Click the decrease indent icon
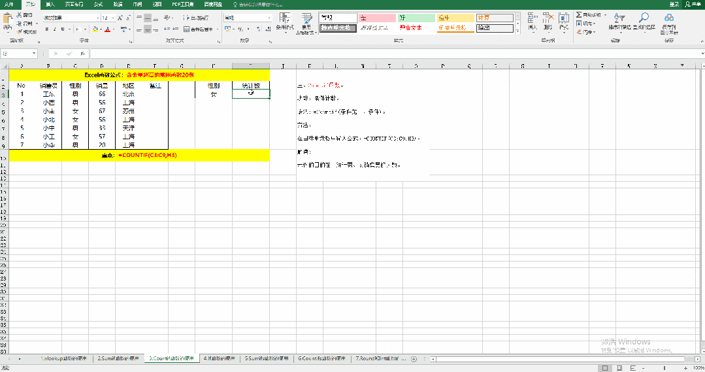 [x=167, y=29]
